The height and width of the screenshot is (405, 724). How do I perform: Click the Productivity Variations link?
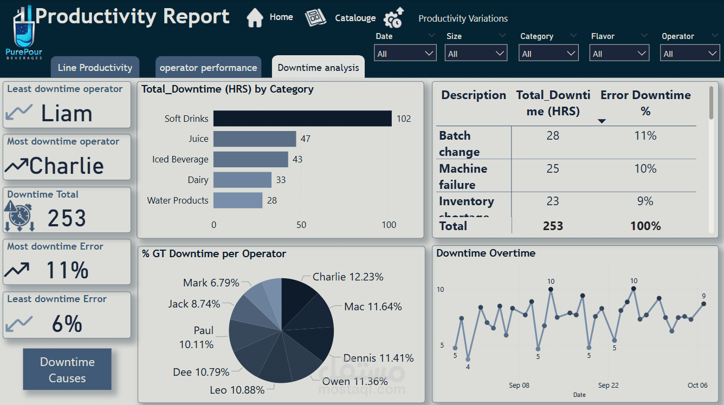463,18
